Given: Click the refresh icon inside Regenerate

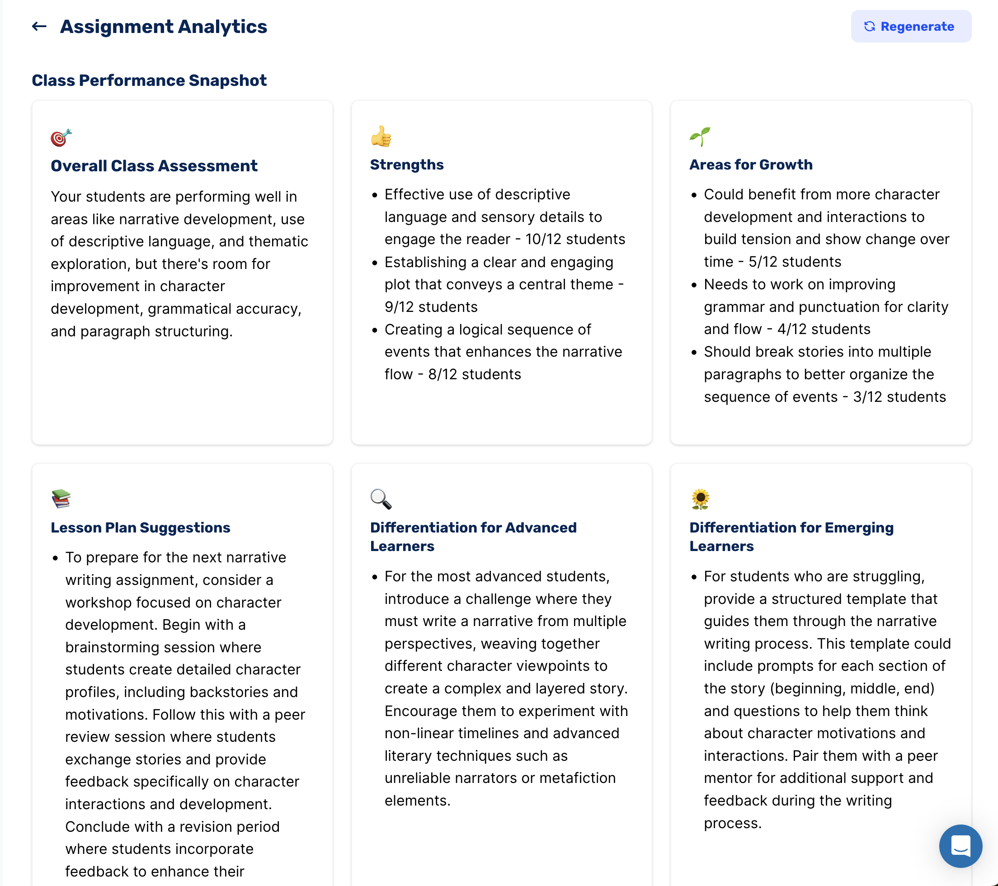Looking at the screenshot, I should click(869, 26).
